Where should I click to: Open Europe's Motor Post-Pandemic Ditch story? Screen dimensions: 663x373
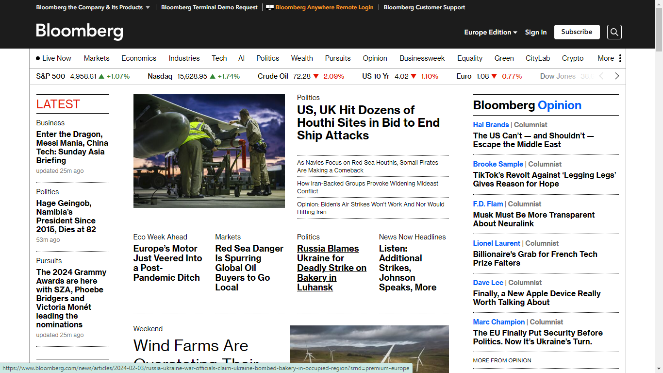168,263
